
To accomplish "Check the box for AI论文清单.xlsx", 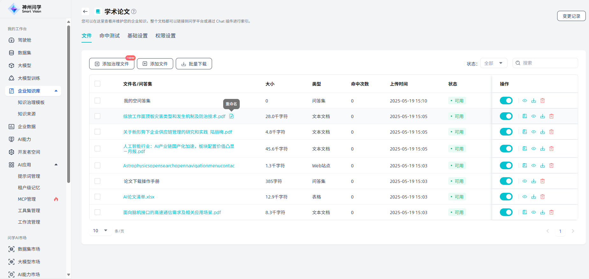I will pyautogui.click(x=97, y=197).
